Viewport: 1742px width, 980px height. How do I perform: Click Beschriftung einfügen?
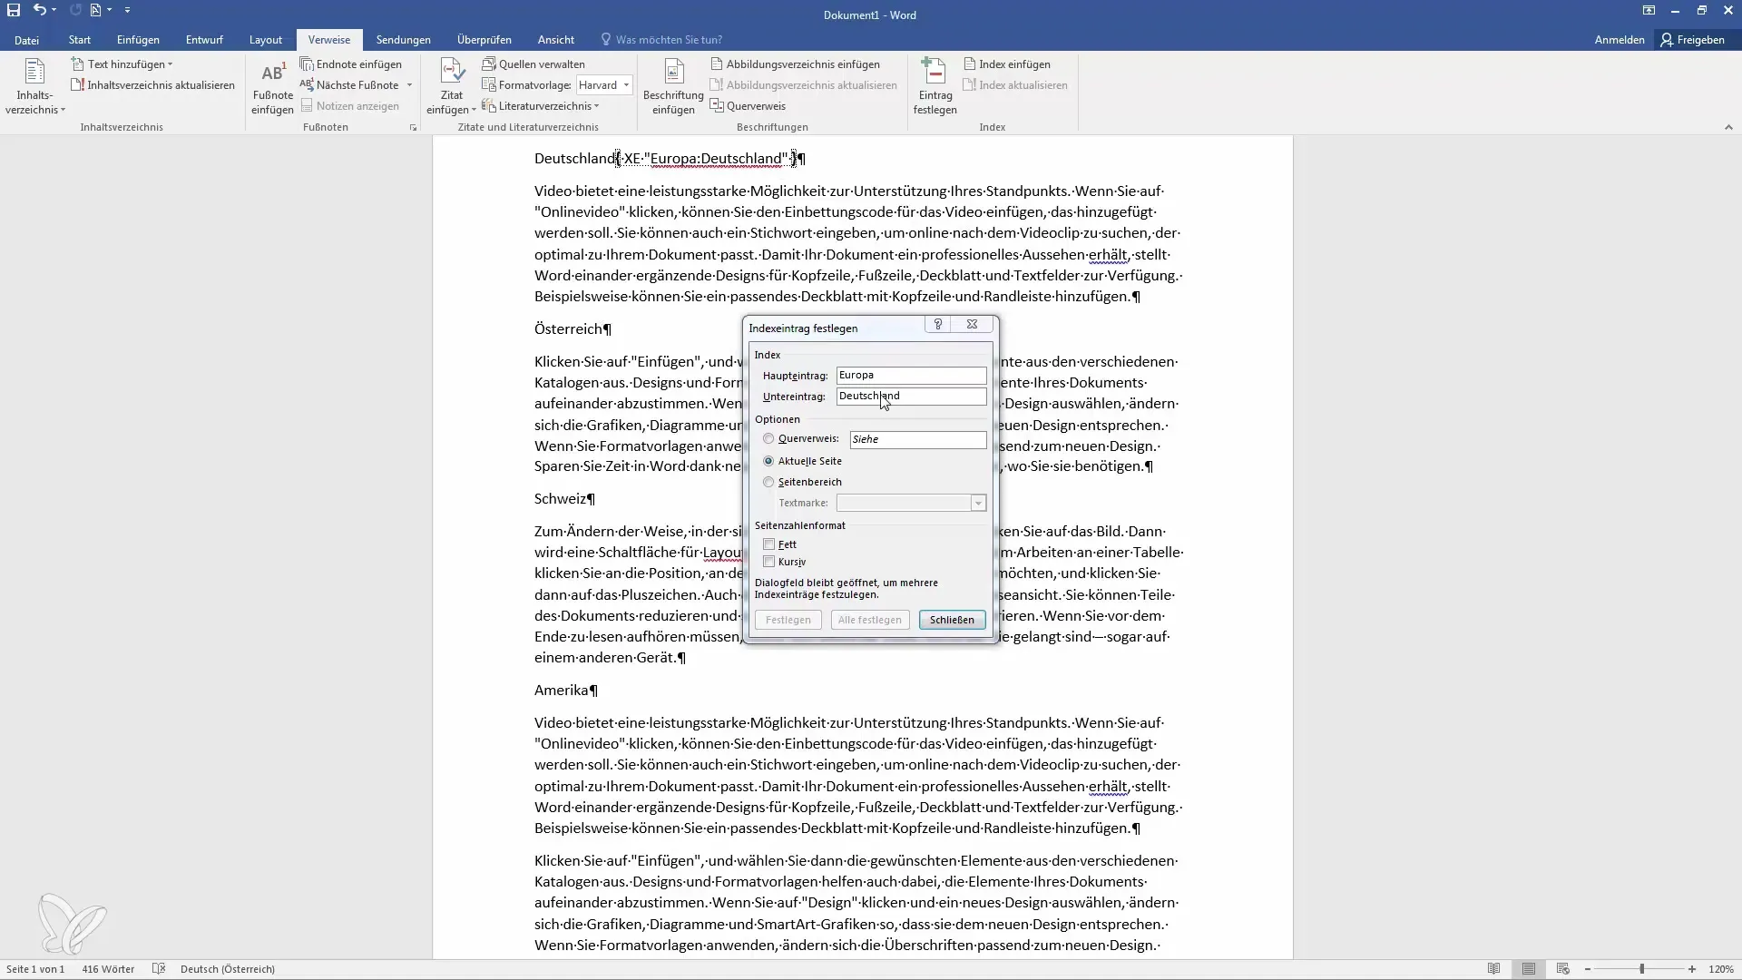673,87
